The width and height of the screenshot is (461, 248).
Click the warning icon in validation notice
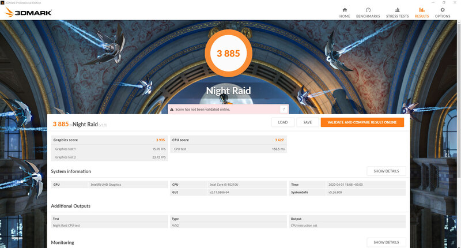coord(172,110)
